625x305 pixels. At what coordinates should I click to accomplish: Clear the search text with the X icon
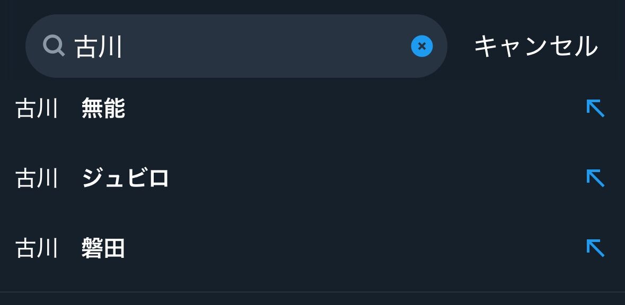(x=422, y=46)
